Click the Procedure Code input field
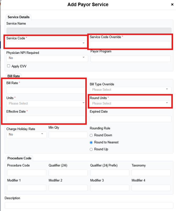Screen dimensions: 176x211 [27, 173]
